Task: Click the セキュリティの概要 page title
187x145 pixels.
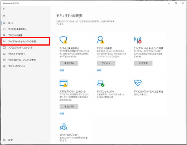Action: [69, 16]
